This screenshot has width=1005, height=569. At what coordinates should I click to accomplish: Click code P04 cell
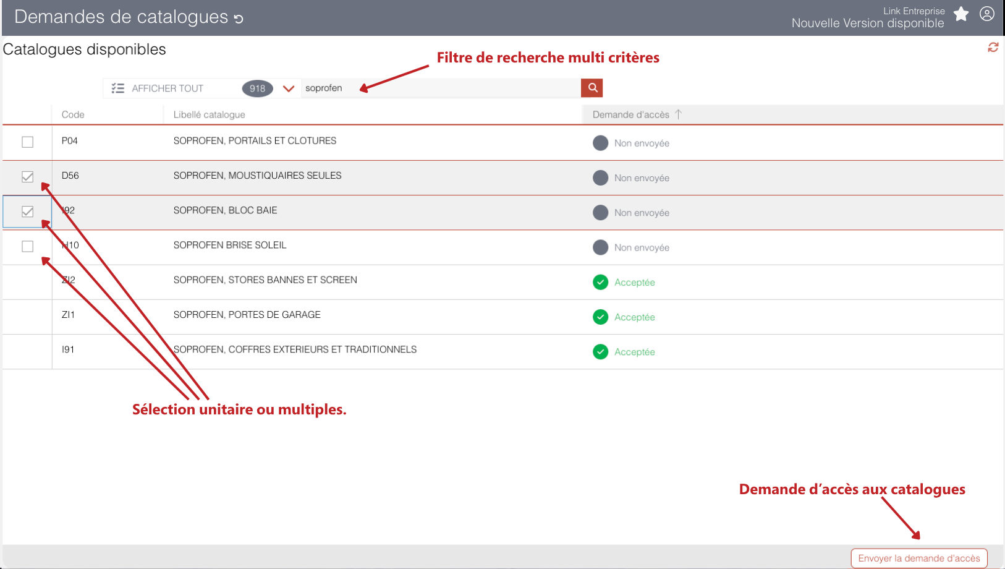click(69, 141)
